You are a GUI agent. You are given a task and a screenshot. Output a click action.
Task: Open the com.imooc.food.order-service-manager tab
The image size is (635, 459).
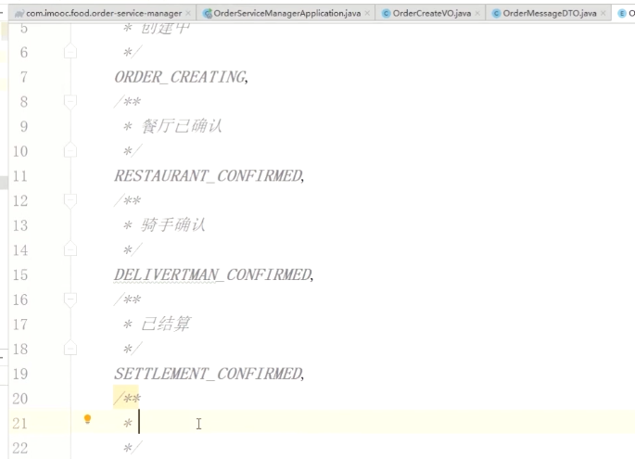click(x=104, y=13)
